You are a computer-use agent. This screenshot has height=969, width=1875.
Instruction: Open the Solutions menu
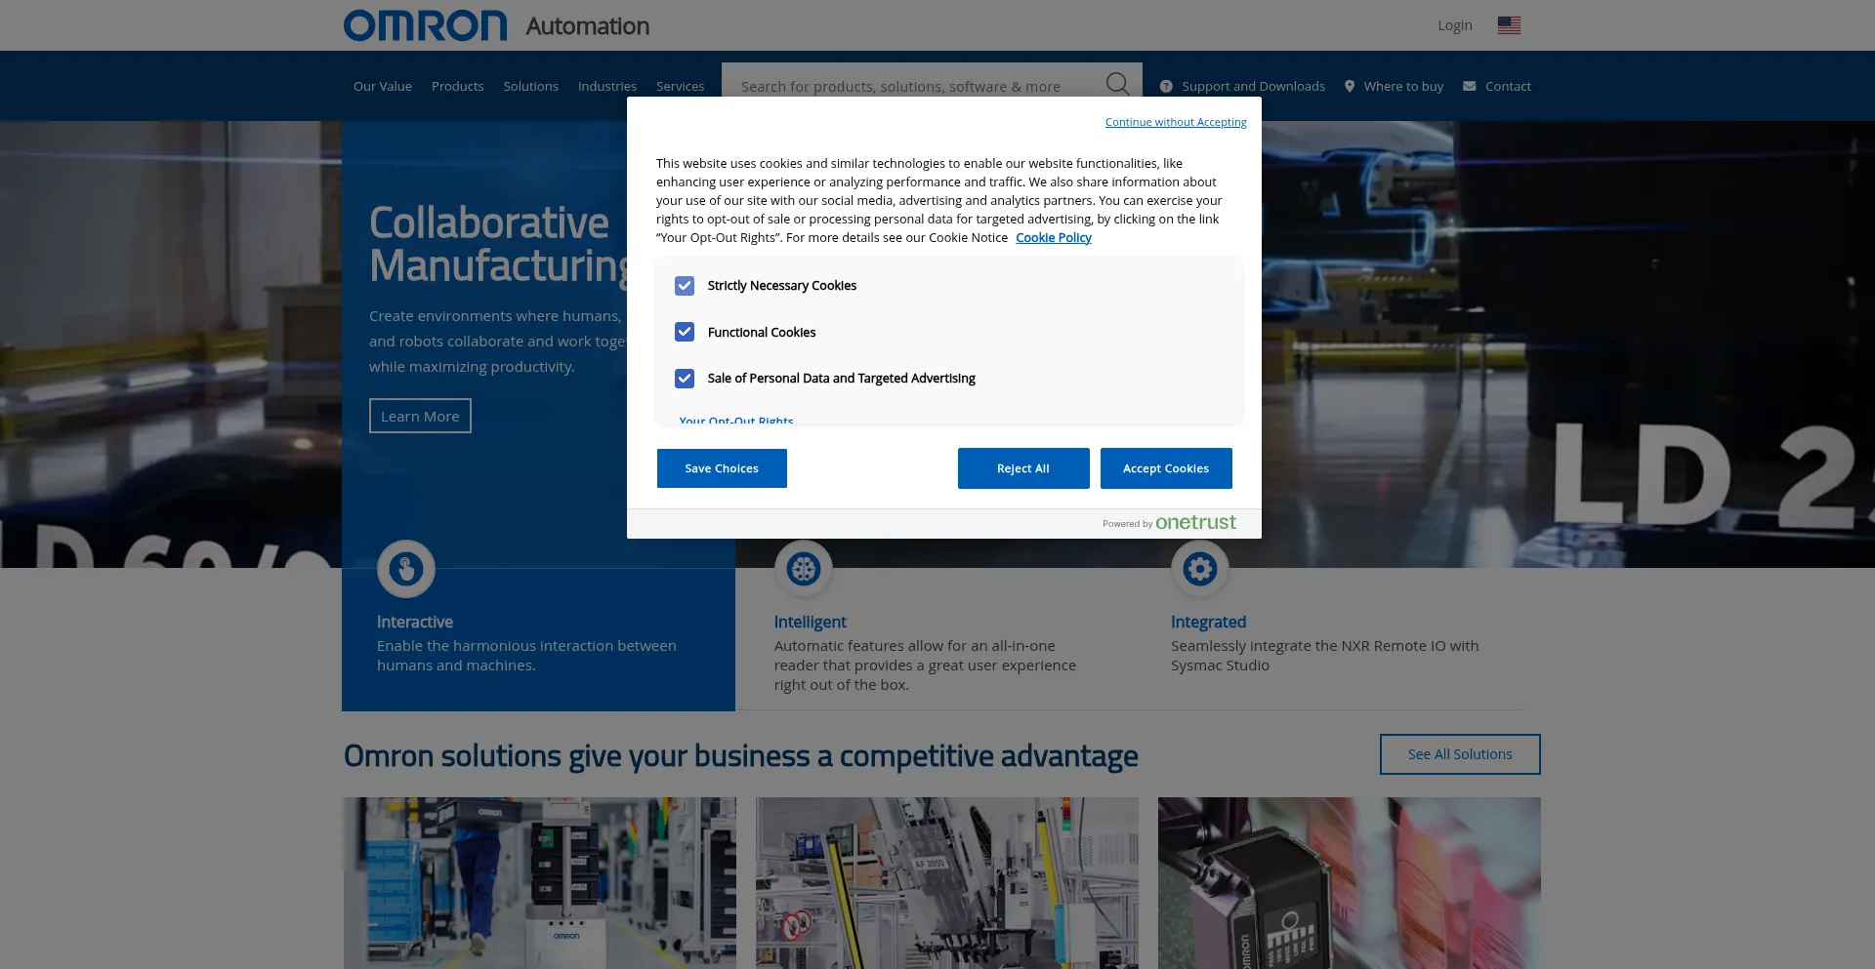tap(530, 87)
